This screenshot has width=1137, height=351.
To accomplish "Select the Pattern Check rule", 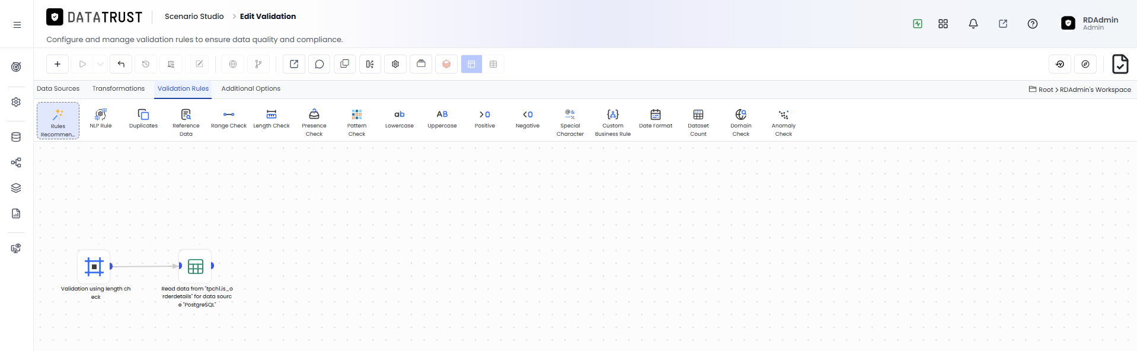I will point(357,122).
